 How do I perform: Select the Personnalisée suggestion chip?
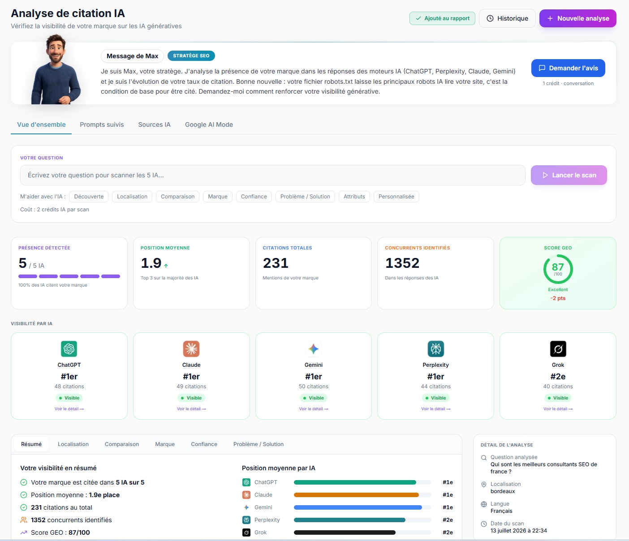click(396, 197)
